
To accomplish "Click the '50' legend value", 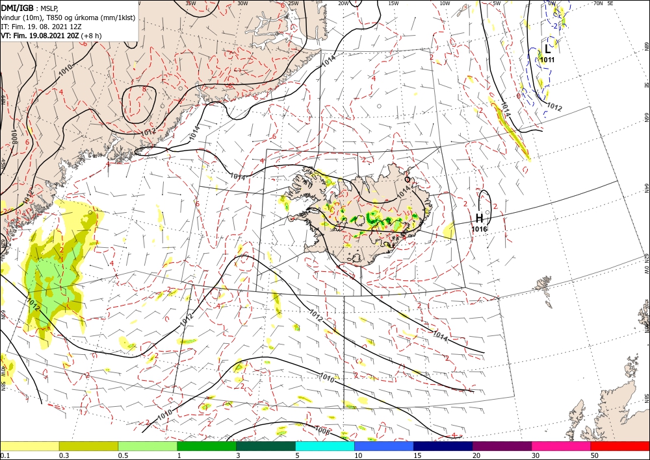I will [x=595, y=455].
